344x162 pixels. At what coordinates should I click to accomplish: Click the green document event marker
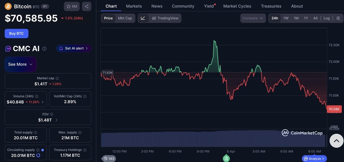point(226,158)
